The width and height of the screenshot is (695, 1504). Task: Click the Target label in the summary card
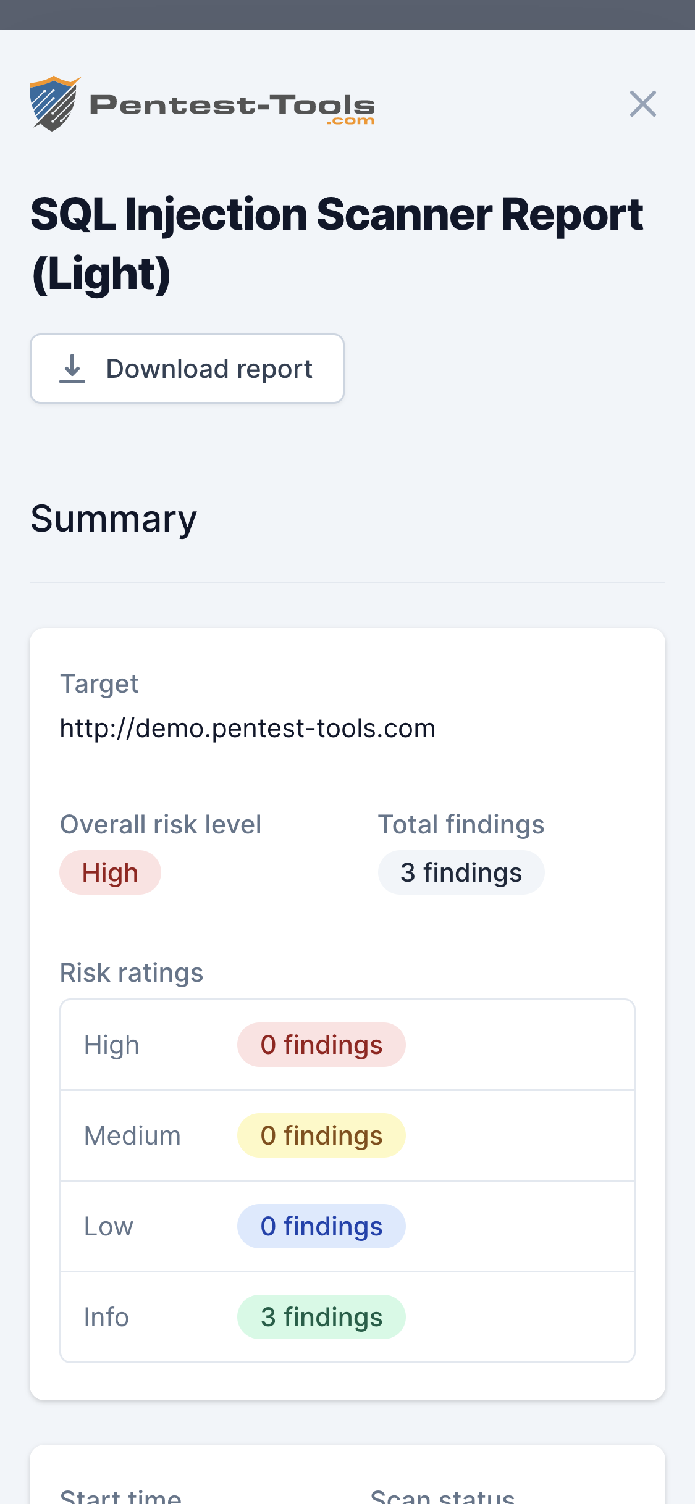[99, 684]
